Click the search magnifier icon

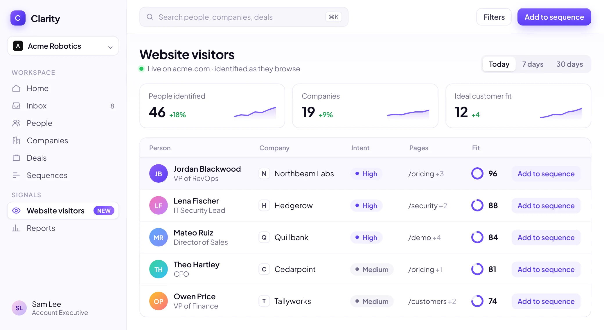click(150, 17)
